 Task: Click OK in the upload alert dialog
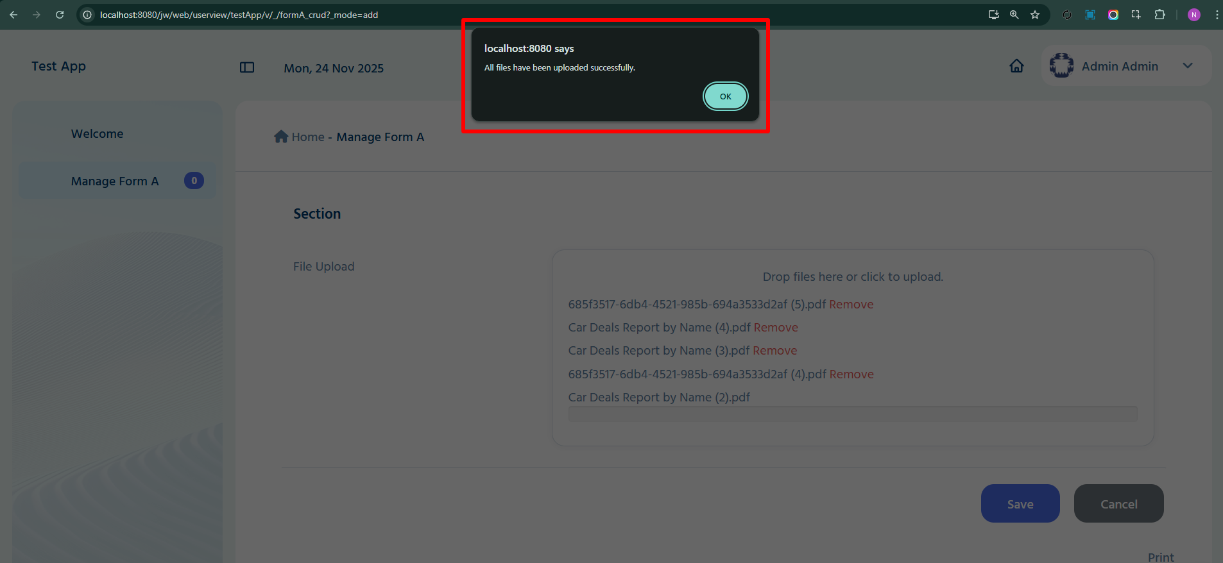[x=725, y=96]
